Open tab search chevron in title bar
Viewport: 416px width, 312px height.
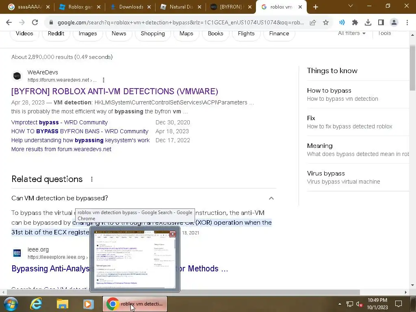pyautogui.click(x=351, y=6)
